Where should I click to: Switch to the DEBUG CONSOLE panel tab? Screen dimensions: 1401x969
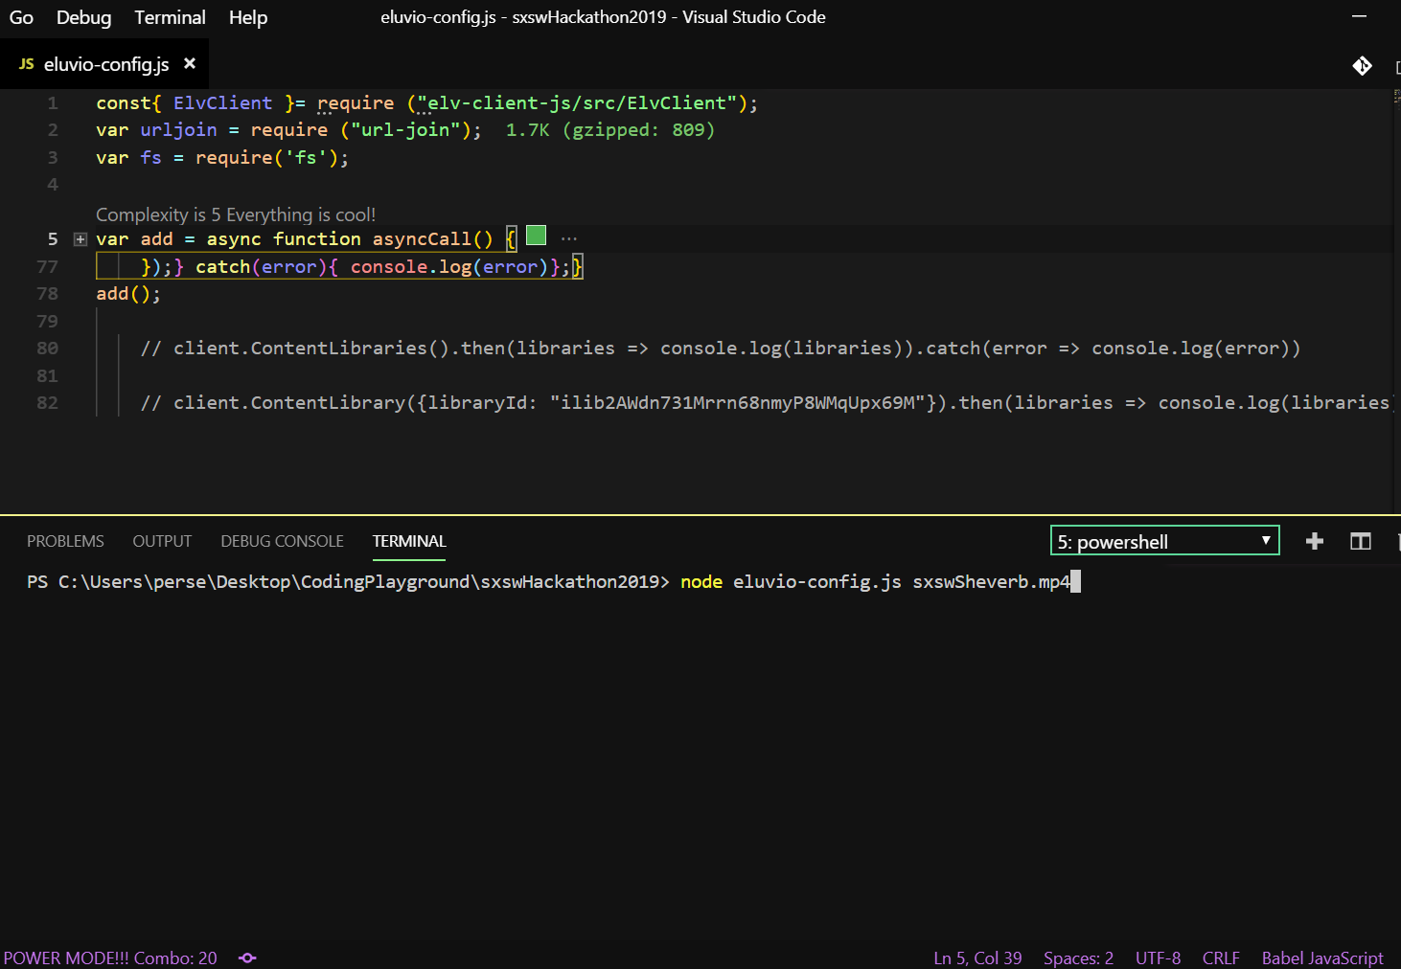pyautogui.click(x=282, y=541)
